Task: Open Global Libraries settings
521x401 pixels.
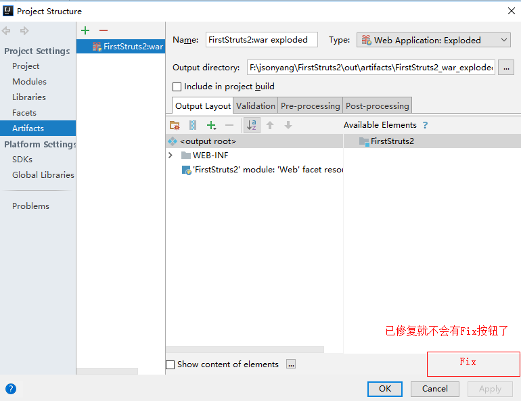Action: (43, 175)
